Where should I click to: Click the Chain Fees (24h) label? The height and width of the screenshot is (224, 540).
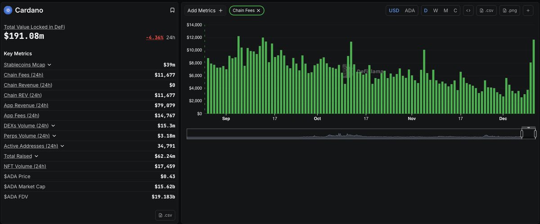(23, 75)
